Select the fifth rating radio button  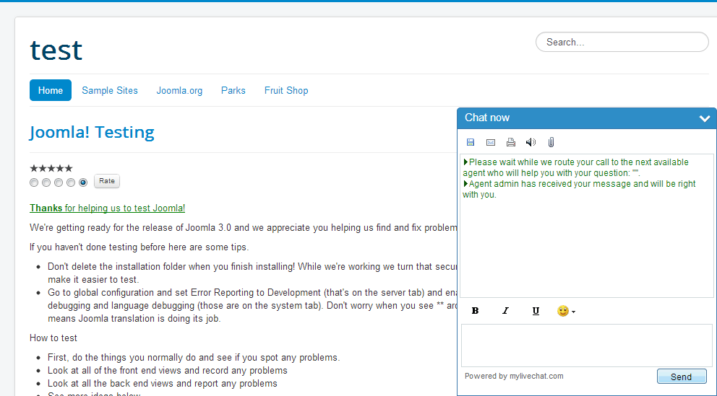point(83,182)
